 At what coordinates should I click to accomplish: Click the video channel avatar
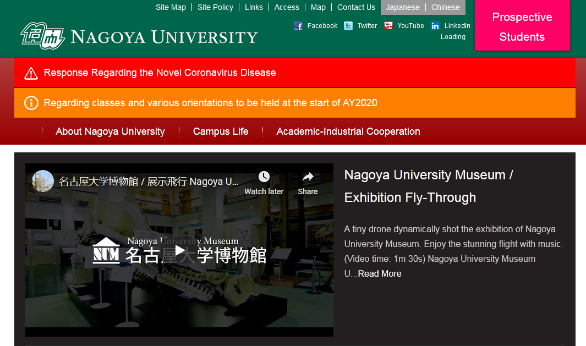tap(43, 181)
